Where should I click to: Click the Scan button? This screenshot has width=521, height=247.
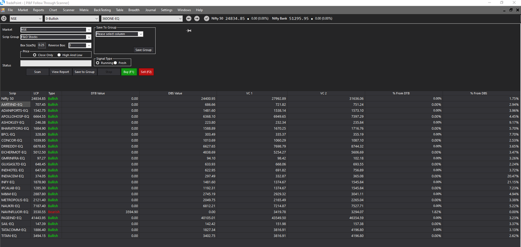(x=37, y=71)
